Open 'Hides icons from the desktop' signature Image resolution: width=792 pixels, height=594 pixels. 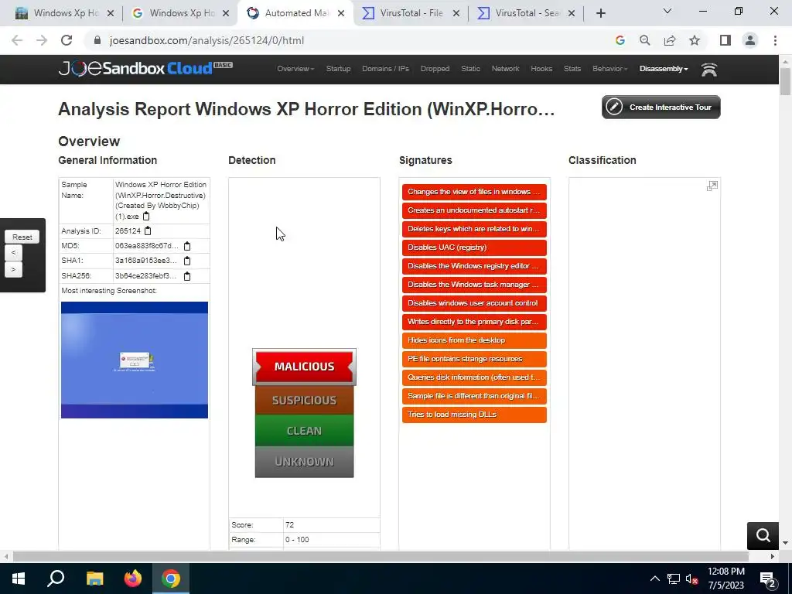474,340
